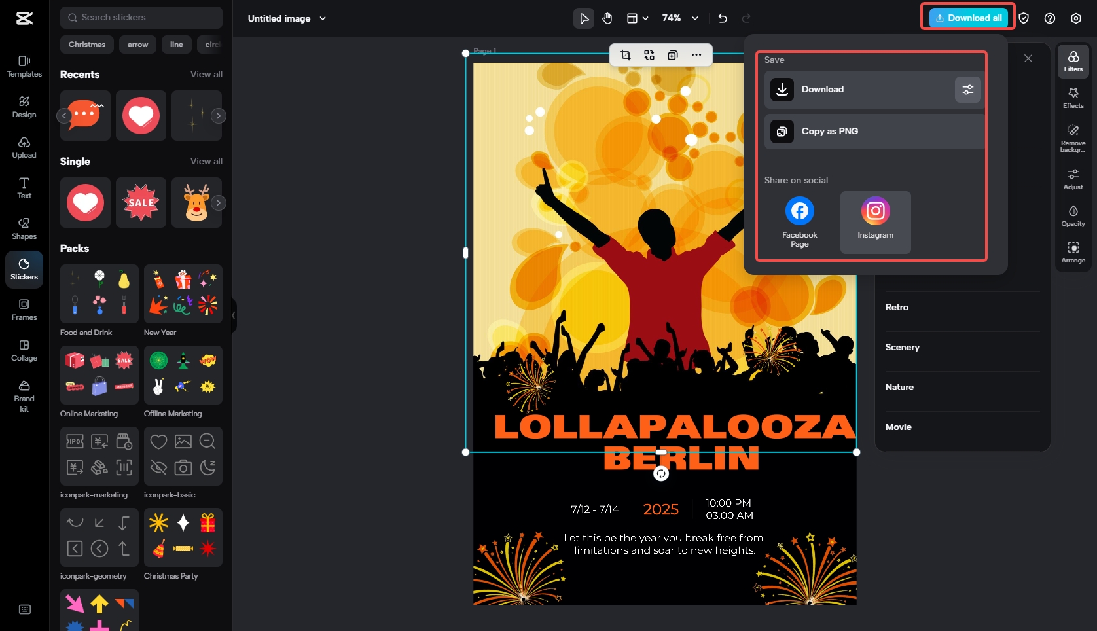The width and height of the screenshot is (1097, 631).
Task: Expand the 74% zoom level dropdown
Action: 695,18
